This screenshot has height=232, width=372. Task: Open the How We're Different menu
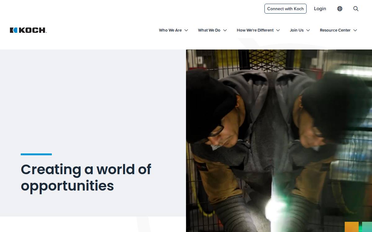(255, 30)
